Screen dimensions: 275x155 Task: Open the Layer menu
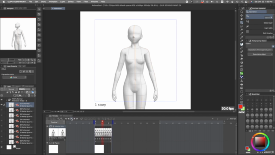[x=63, y=2]
